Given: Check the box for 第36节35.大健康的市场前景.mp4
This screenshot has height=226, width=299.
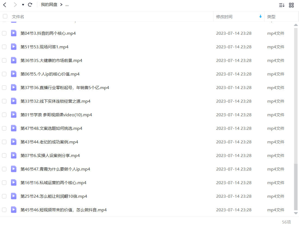Looking at the screenshot, I should coord(4,61).
